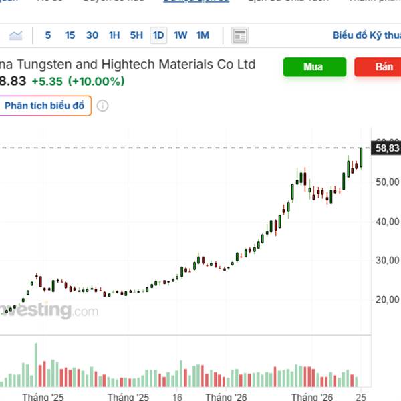Select the 15 minute interval
Image resolution: width=401 pixels, height=401 pixels.
(70, 35)
